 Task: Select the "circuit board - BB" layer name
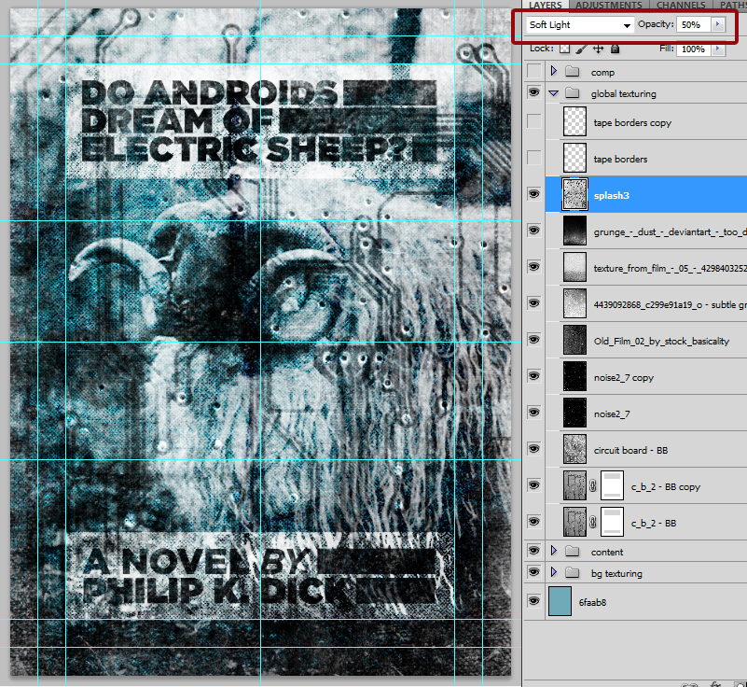pos(630,451)
